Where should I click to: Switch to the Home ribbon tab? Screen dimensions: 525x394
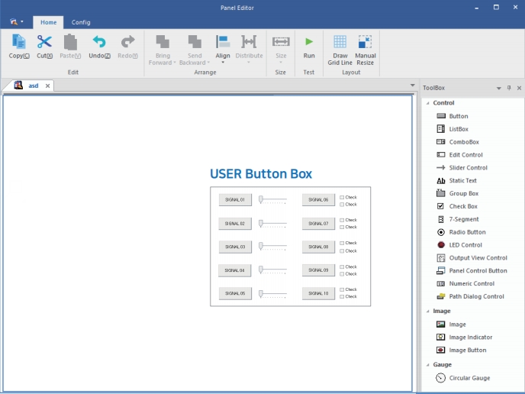[48, 22]
